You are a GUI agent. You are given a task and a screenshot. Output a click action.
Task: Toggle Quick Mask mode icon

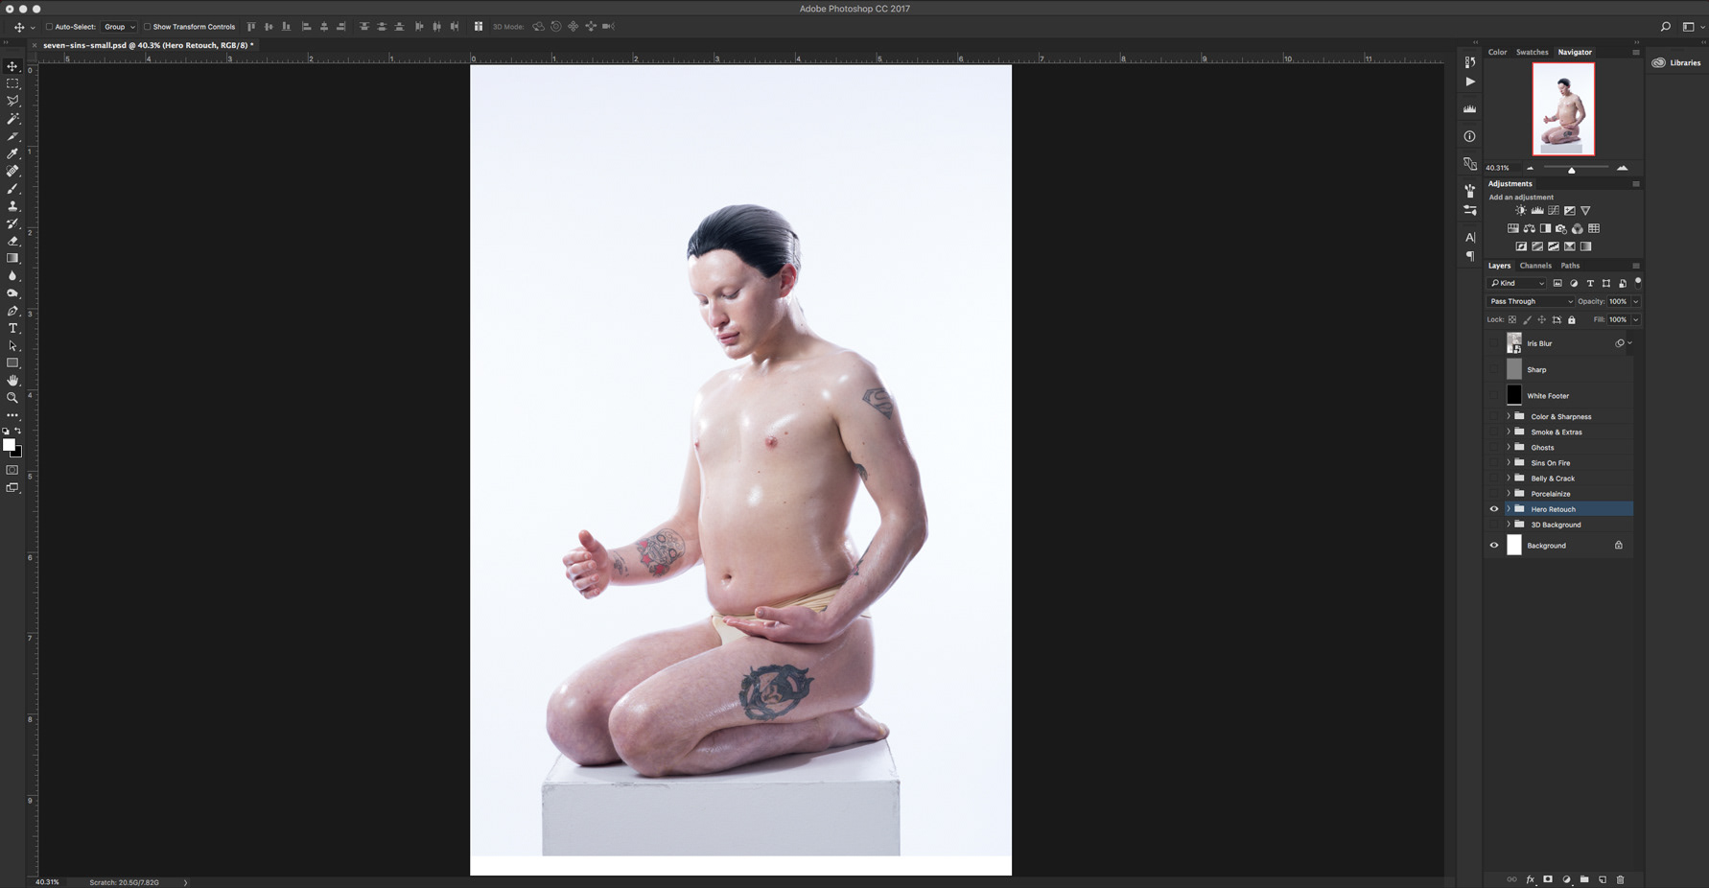point(12,470)
